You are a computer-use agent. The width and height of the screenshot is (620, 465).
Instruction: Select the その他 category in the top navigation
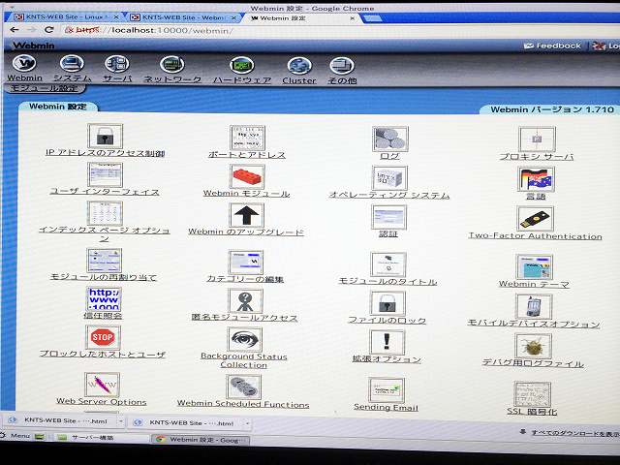[342, 71]
